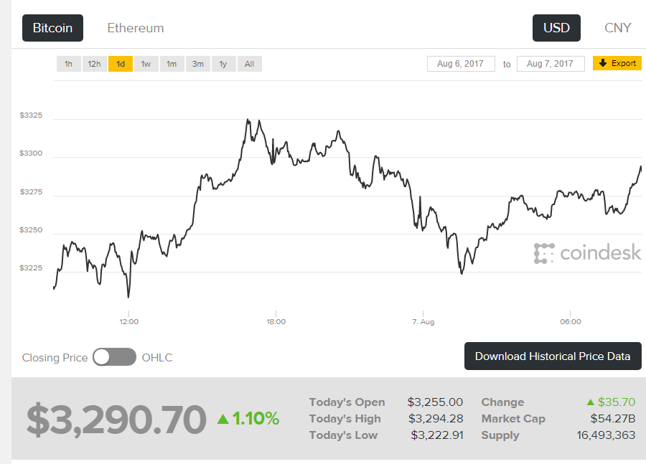Show the 3m chart range

point(197,64)
